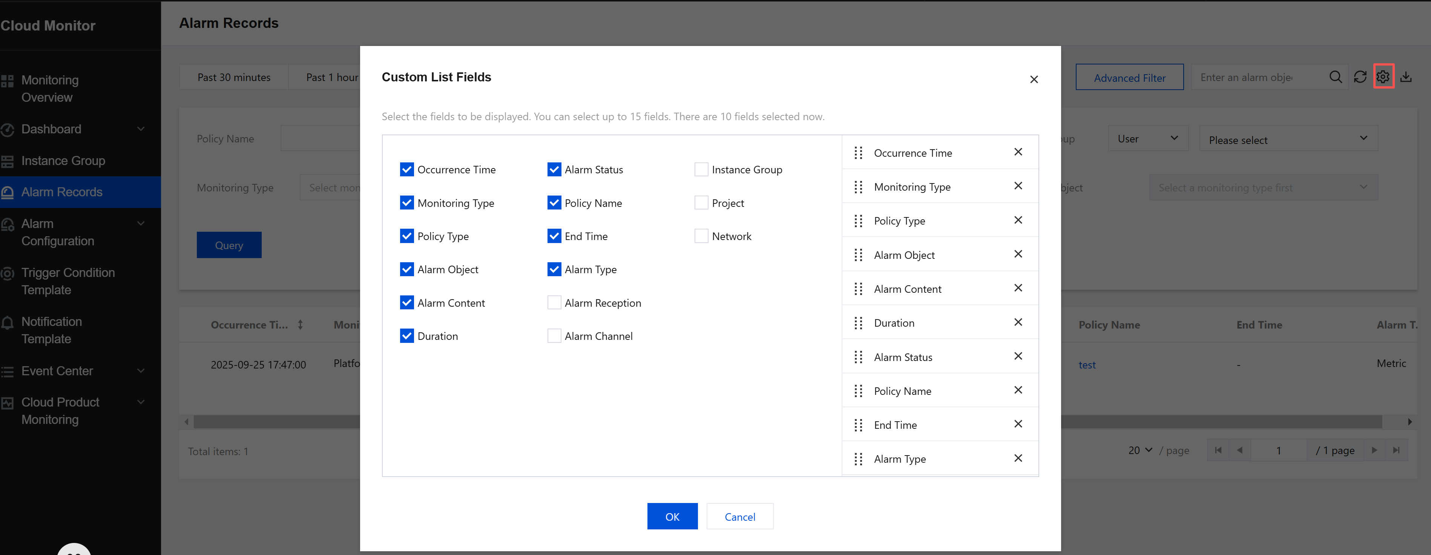Image resolution: width=1431 pixels, height=555 pixels.
Task: Select Alarm Records in sidebar
Action: pyautogui.click(x=81, y=192)
